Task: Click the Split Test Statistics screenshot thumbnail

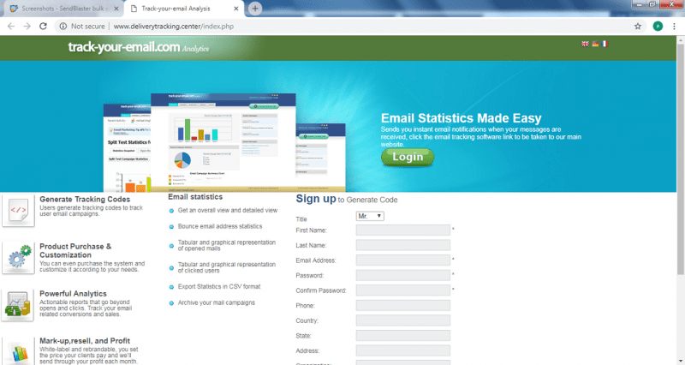Action: 127,148
